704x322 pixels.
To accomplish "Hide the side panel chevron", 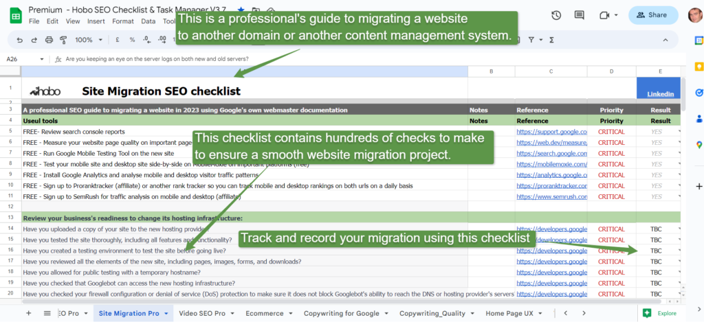I will coord(698,309).
